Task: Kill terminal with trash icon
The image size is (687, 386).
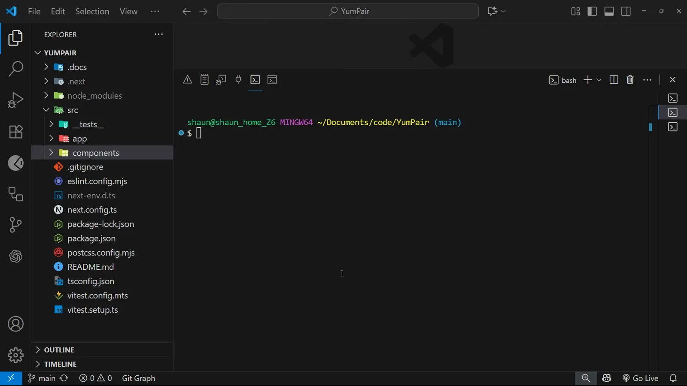Action: coord(630,80)
